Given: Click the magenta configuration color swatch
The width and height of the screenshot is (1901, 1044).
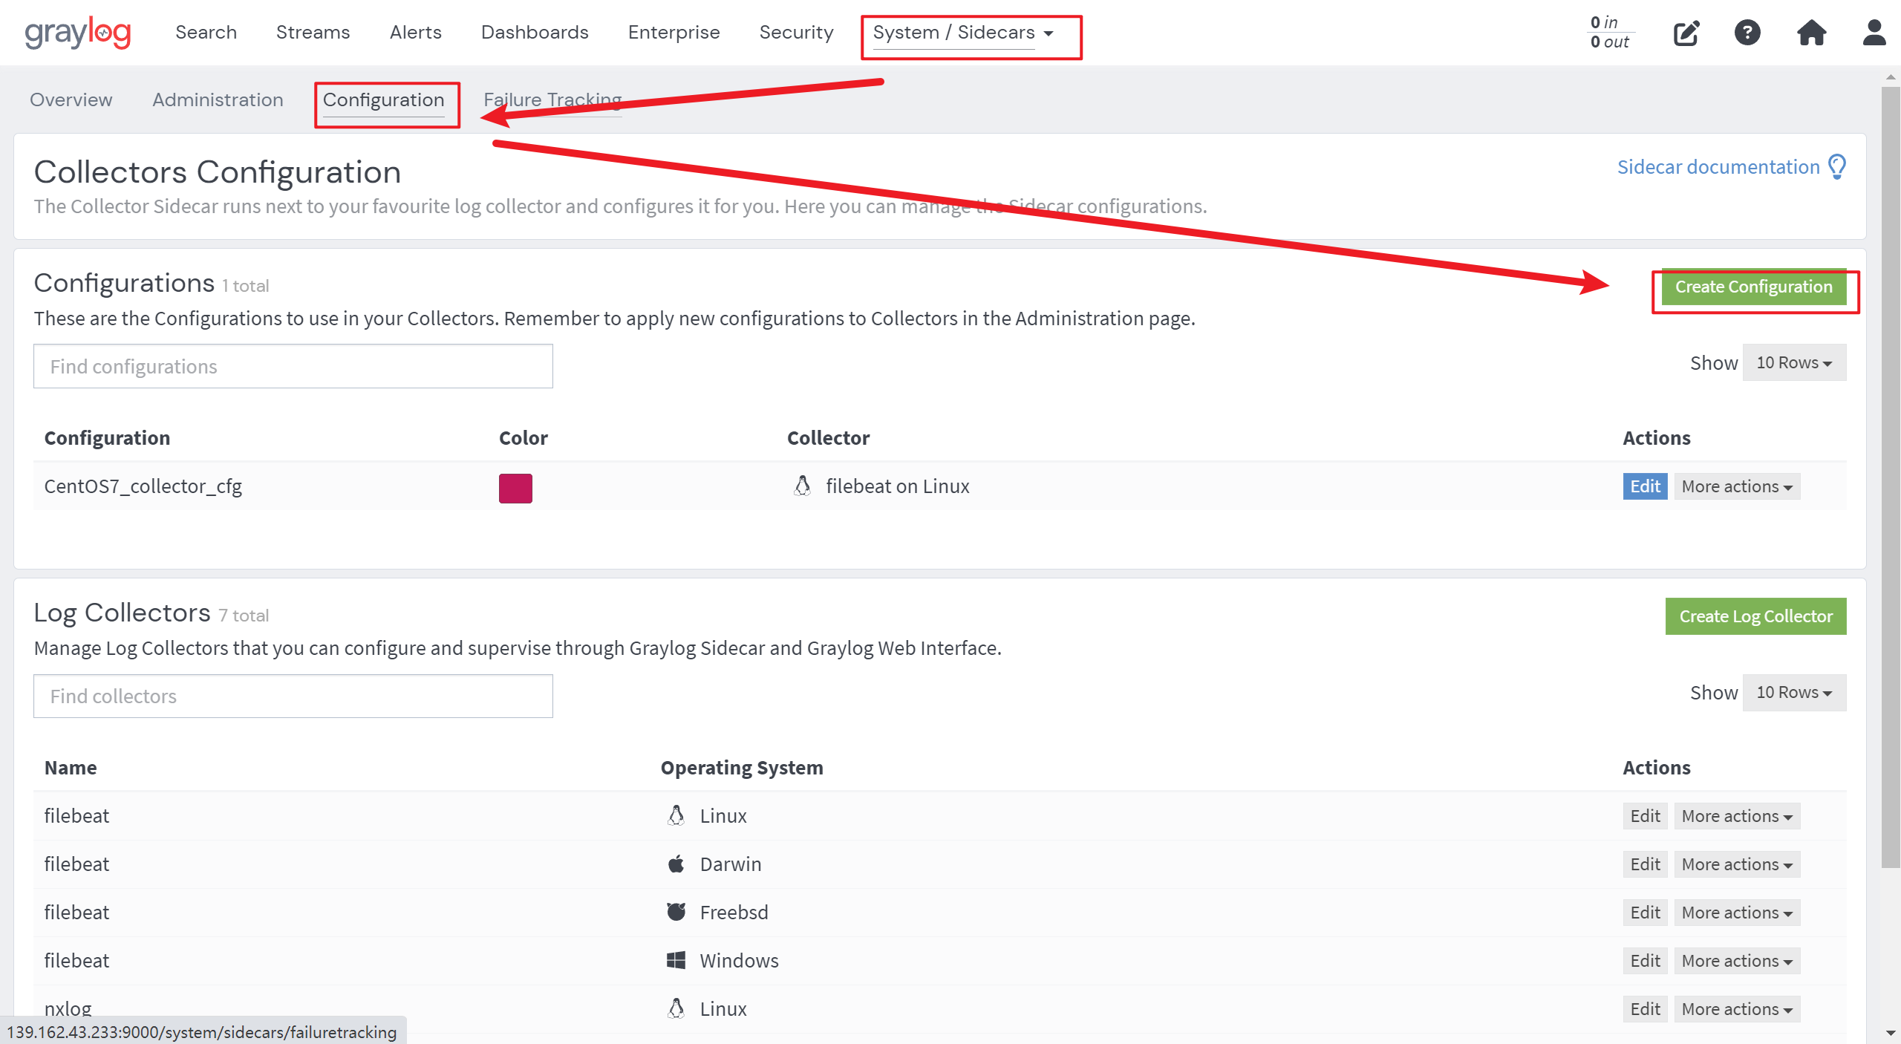Looking at the screenshot, I should point(515,488).
